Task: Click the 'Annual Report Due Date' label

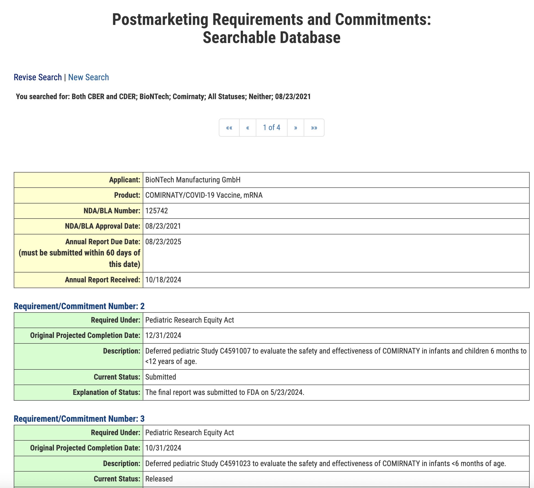Action: (103, 242)
